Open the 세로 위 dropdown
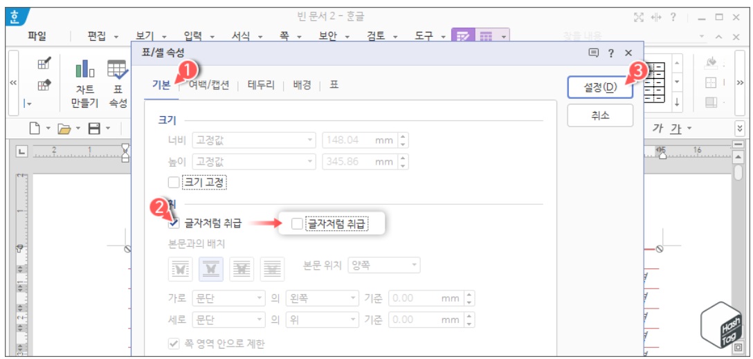 [322, 319]
